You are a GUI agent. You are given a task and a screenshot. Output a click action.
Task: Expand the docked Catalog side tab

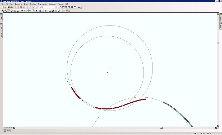221,17
